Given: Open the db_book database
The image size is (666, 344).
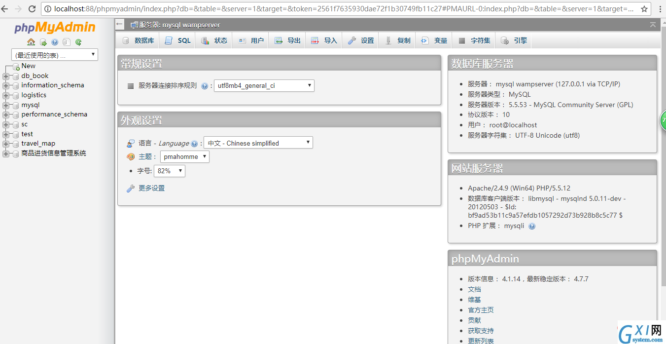Looking at the screenshot, I should (35, 76).
